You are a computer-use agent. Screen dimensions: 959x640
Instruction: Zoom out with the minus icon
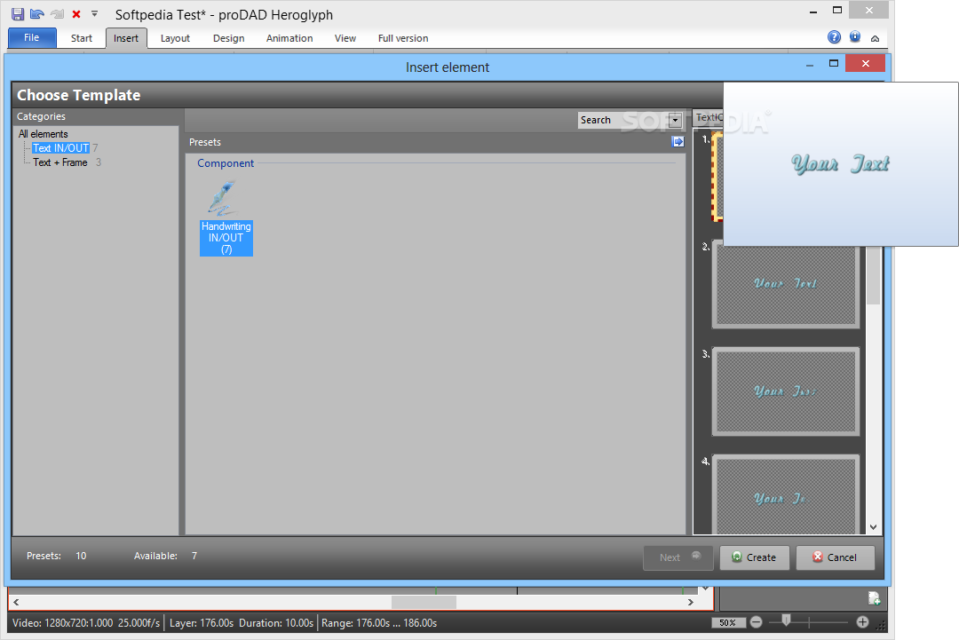pyautogui.click(x=756, y=622)
